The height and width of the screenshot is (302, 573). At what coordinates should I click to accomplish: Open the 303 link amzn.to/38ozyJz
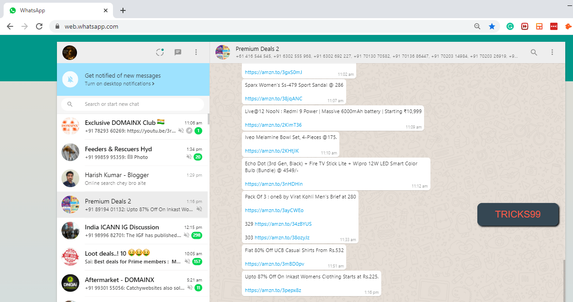(282, 238)
